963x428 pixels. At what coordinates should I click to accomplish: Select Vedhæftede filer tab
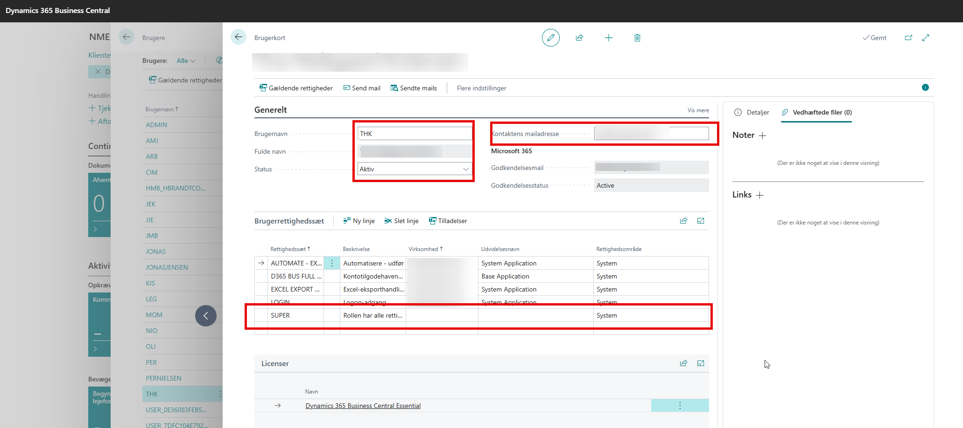817,112
